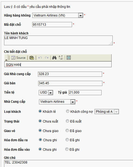This screenshot has height=167, width=133.
Task: Click the Replace icon in editor toolbar
Action: click(61, 58)
